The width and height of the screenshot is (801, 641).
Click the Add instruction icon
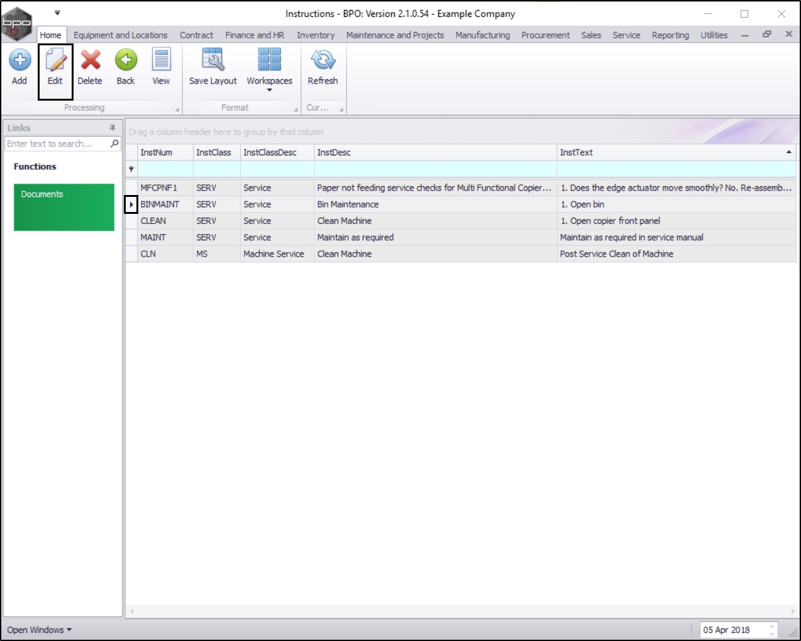[x=19, y=60]
